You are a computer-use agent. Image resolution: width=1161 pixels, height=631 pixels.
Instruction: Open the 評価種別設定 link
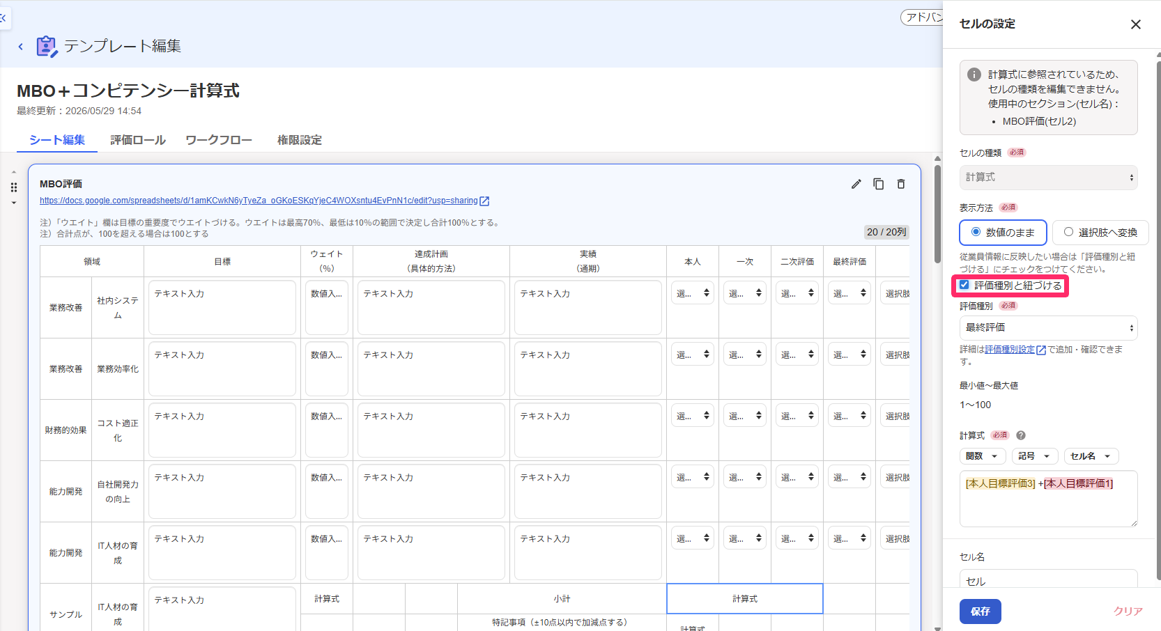pyautogui.click(x=1010, y=350)
